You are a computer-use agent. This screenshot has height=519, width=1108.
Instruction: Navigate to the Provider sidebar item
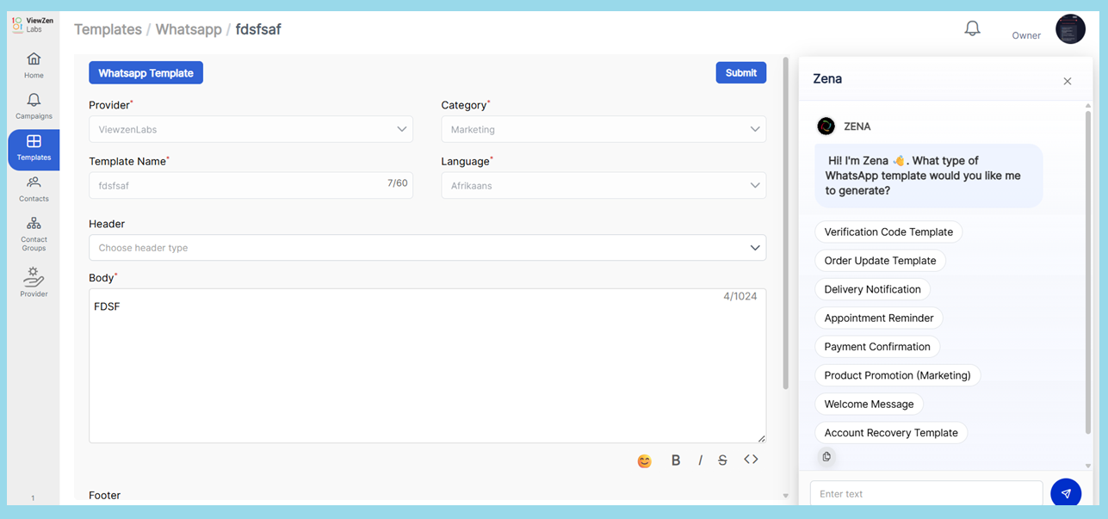pos(34,282)
